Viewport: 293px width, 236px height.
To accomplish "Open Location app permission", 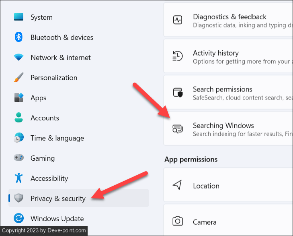I will [x=206, y=186].
